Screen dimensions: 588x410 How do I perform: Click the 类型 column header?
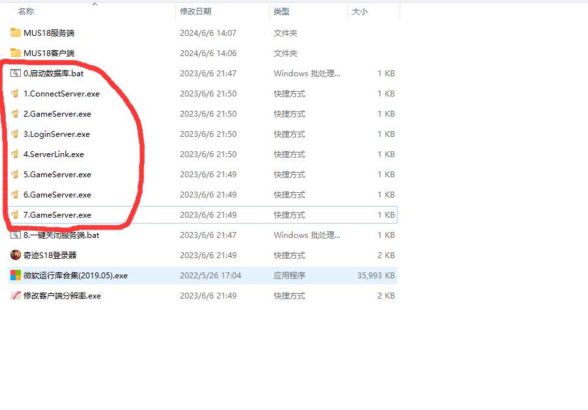pos(282,12)
